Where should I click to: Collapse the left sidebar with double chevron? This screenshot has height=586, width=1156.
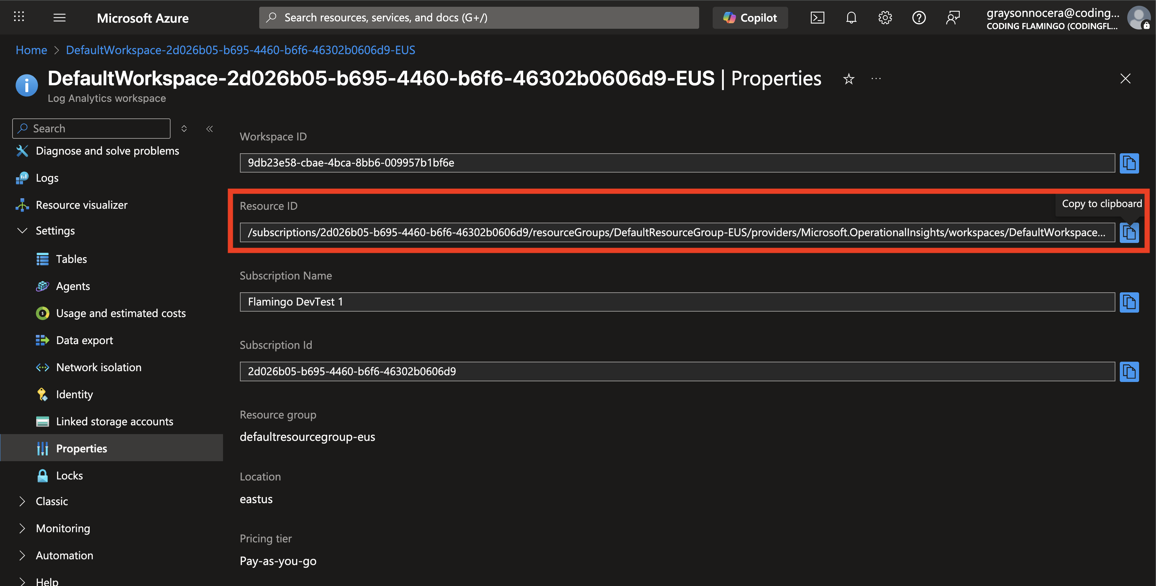[x=209, y=129]
